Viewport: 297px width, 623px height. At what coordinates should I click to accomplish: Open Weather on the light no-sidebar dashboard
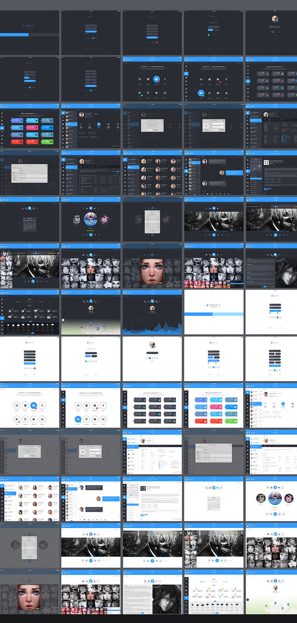(x=34, y=419)
